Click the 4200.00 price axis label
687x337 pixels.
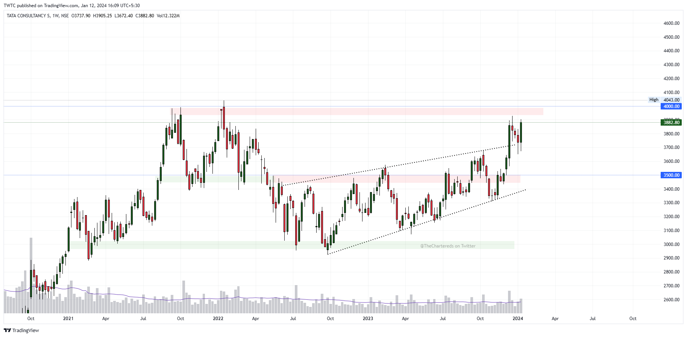pos(671,79)
